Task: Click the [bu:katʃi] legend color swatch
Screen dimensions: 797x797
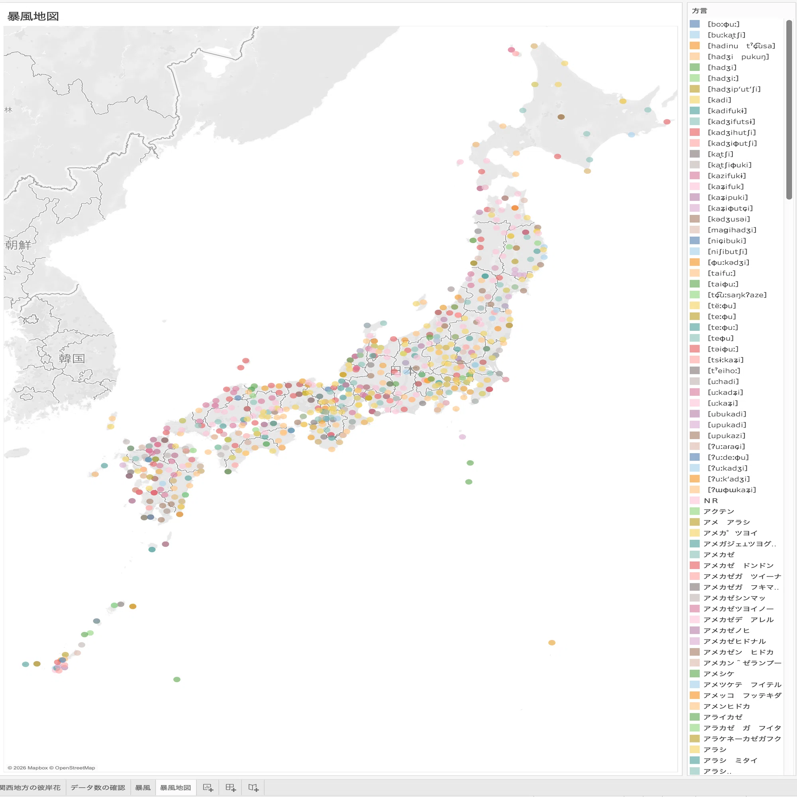Action: [695, 35]
